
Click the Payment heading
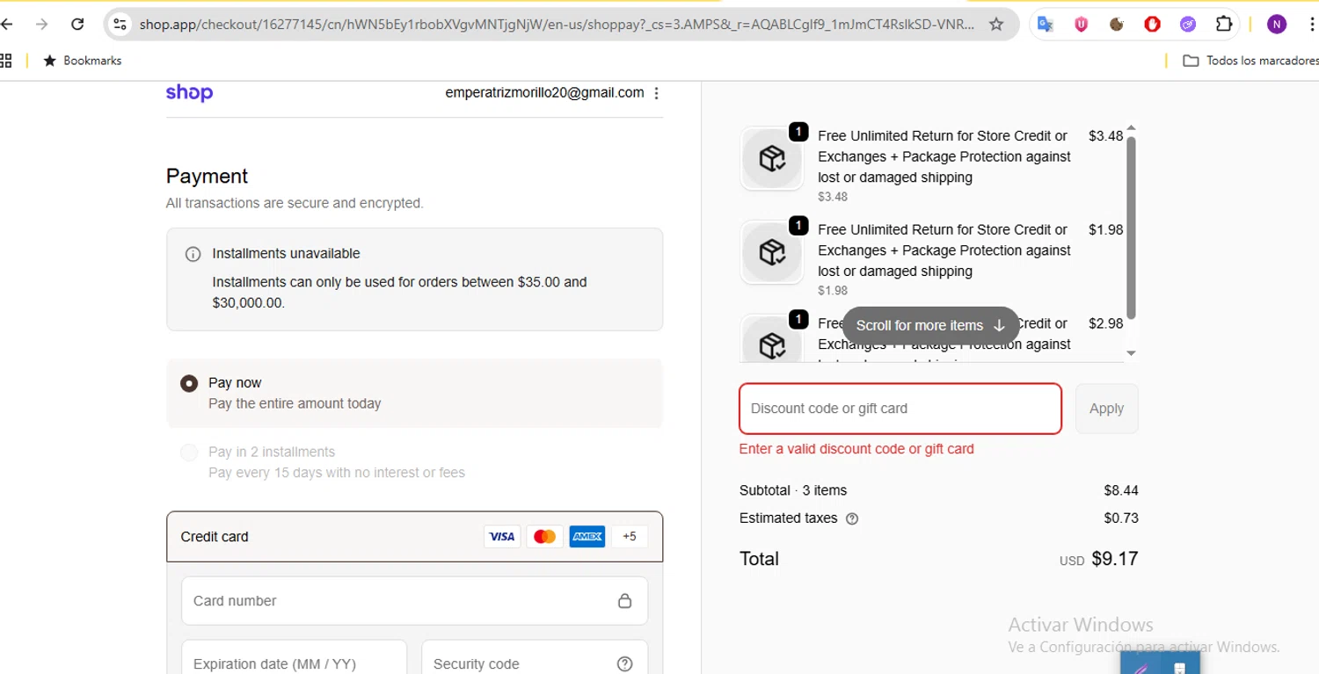click(x=207, y=176)
